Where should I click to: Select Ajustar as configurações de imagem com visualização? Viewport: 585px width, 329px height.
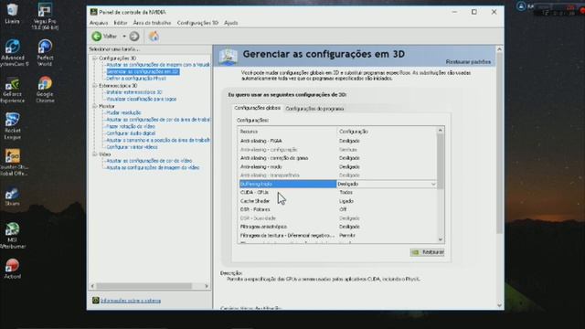pyautogui.click(x=158, y=65)
